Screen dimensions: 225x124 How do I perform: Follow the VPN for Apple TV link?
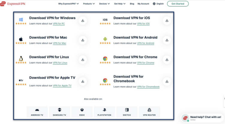click(x=62, y=85)
